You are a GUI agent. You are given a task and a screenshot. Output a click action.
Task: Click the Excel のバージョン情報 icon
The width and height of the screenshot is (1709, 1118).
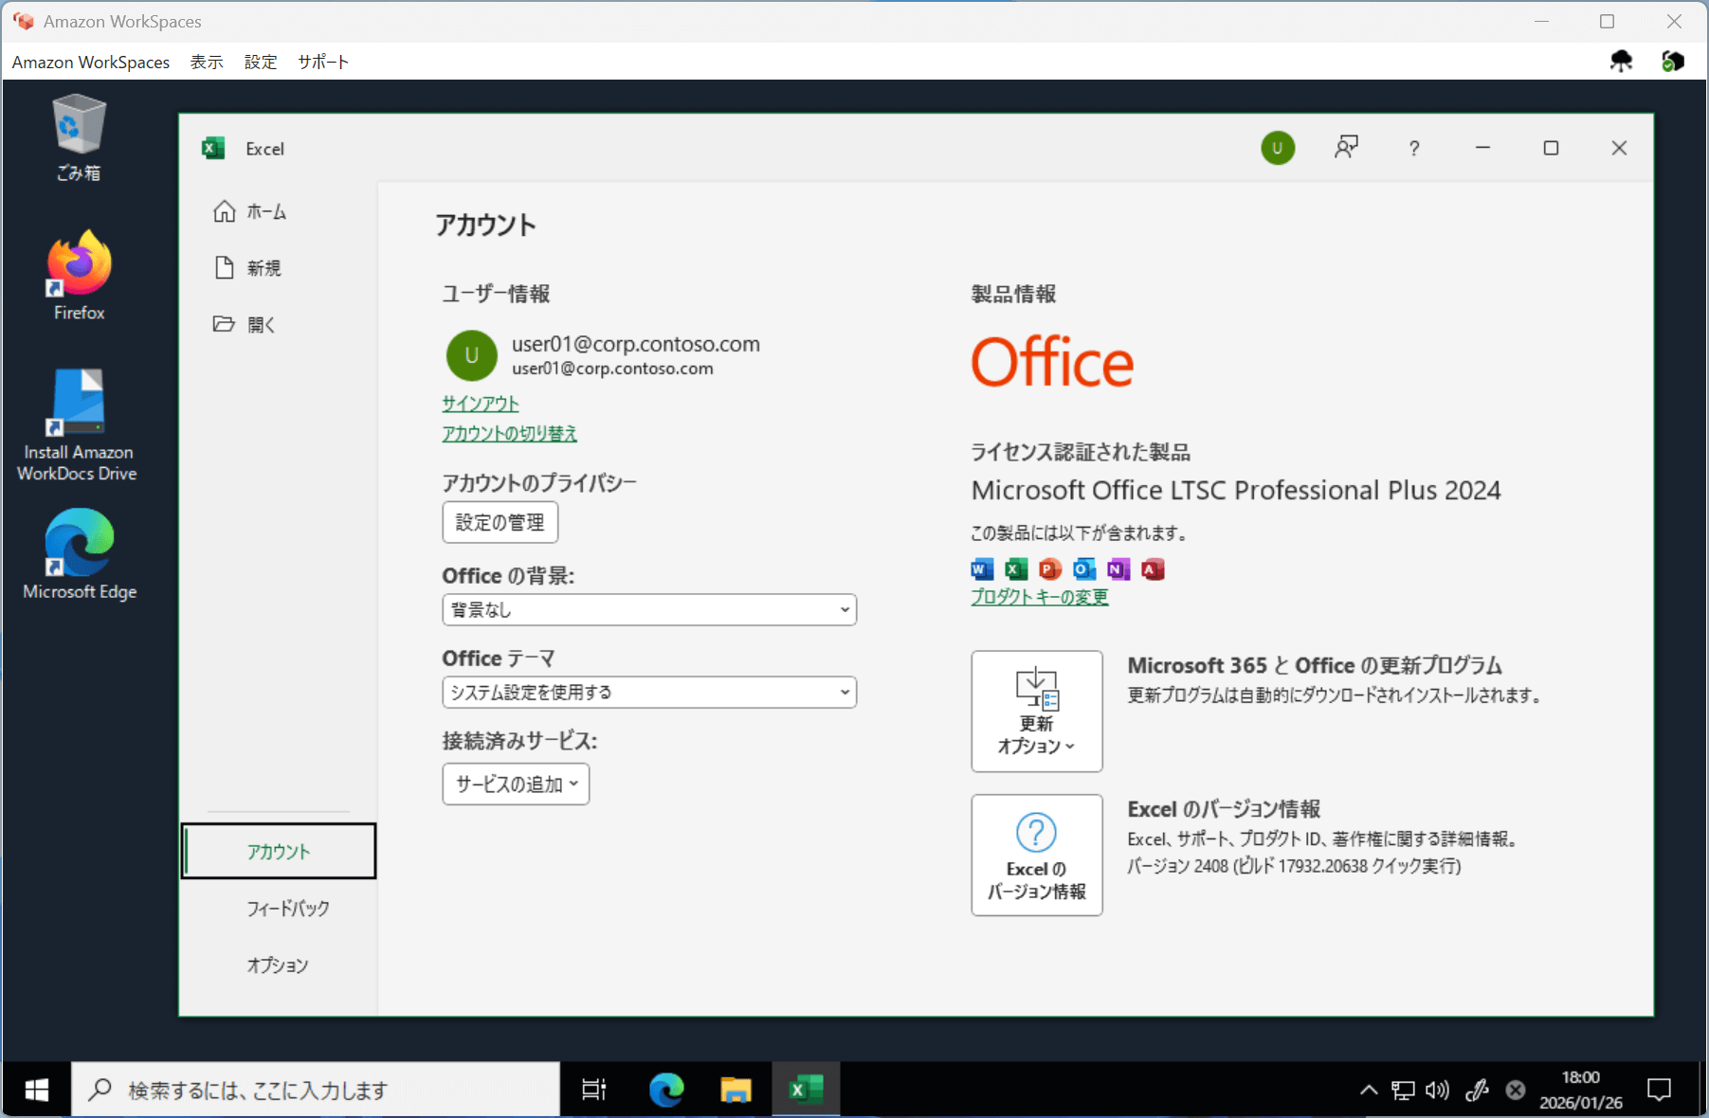point(1036,854)
